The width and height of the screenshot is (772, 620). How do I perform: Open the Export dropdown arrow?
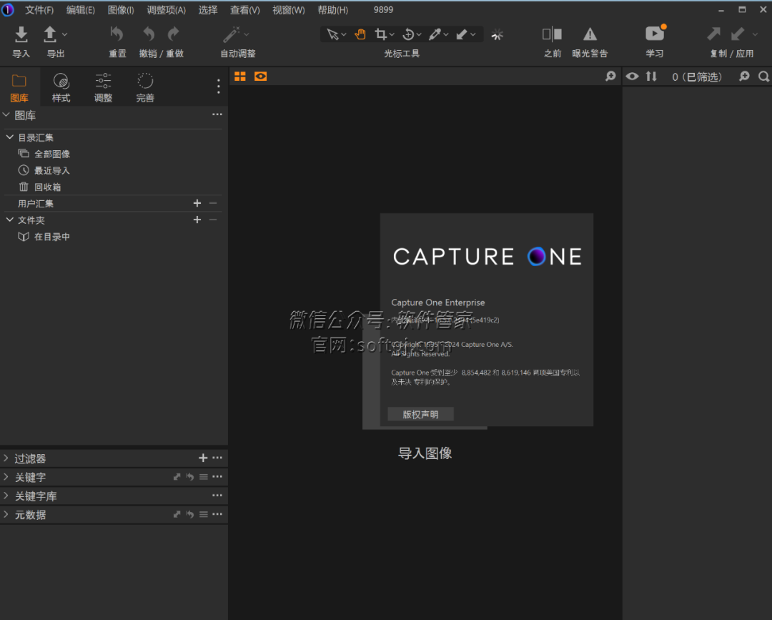(x=64, y=34)
